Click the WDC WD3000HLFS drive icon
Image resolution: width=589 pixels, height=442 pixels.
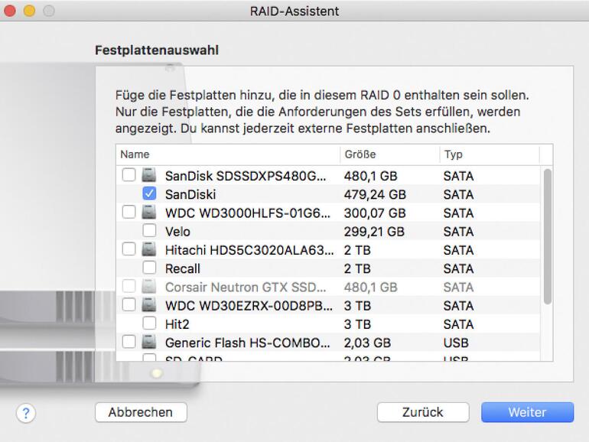[148, 213]
